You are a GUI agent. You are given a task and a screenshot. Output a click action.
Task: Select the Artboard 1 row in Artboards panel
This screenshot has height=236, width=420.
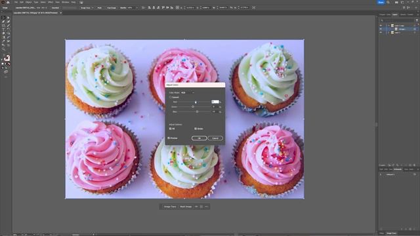click(x=398, y=174)
